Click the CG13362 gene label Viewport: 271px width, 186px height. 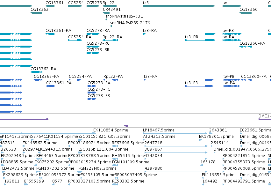click(x=39, y=9)
